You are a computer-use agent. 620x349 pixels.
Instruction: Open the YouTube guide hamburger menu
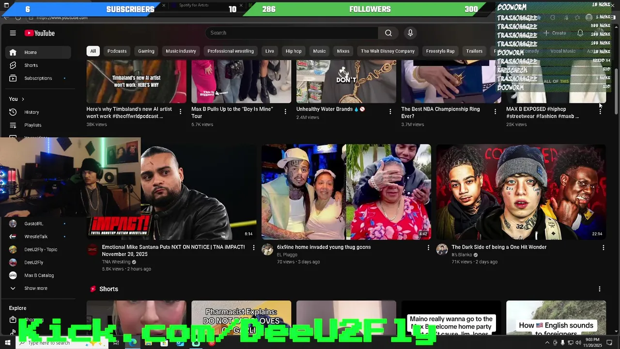[x=13, y=33]
